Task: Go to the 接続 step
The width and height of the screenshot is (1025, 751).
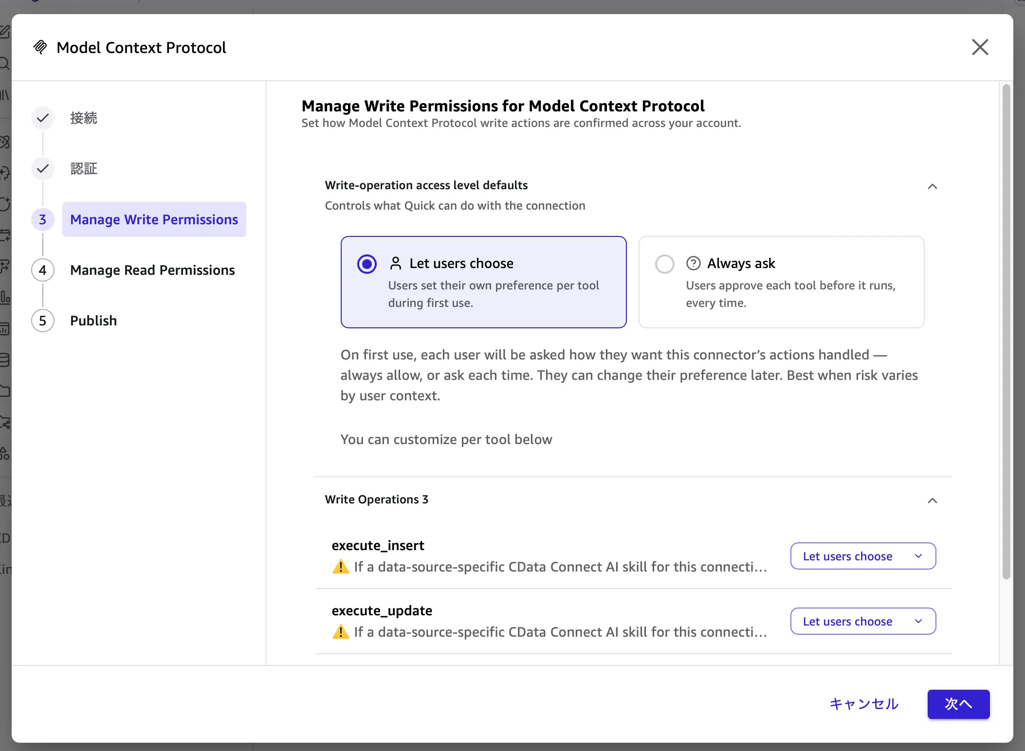Action: point(84,118)
